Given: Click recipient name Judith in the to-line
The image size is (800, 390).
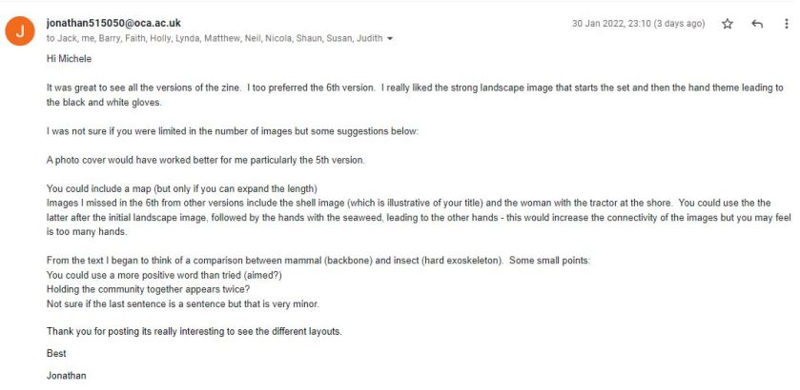Looking at the screenshot, I should coord(369,39).
